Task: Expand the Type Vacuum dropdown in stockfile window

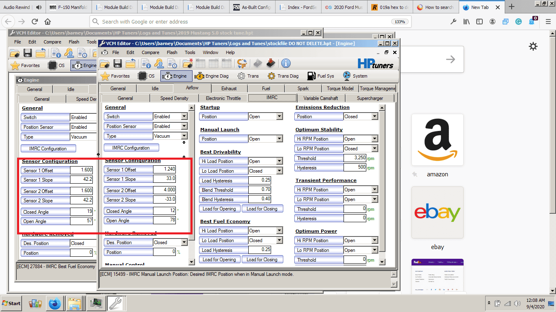Action: (x=184, y=136)
